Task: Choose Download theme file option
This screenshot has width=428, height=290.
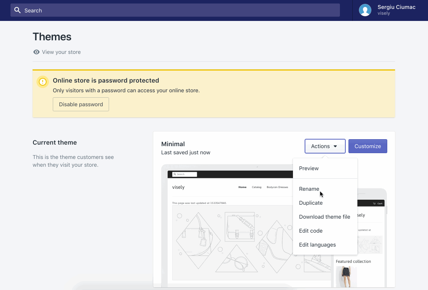Action: pos(324,217)
